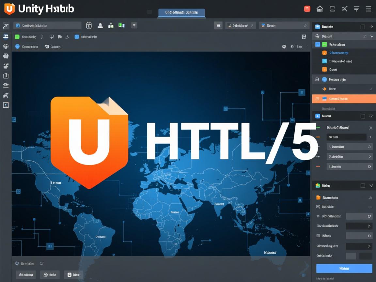Toggle the first switch control in the properties panel
Screen dimensions: 376x282
click(x=359, y=216)
